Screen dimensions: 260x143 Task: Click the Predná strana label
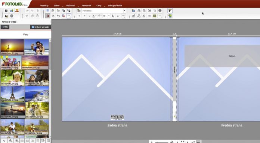point(232,125)
